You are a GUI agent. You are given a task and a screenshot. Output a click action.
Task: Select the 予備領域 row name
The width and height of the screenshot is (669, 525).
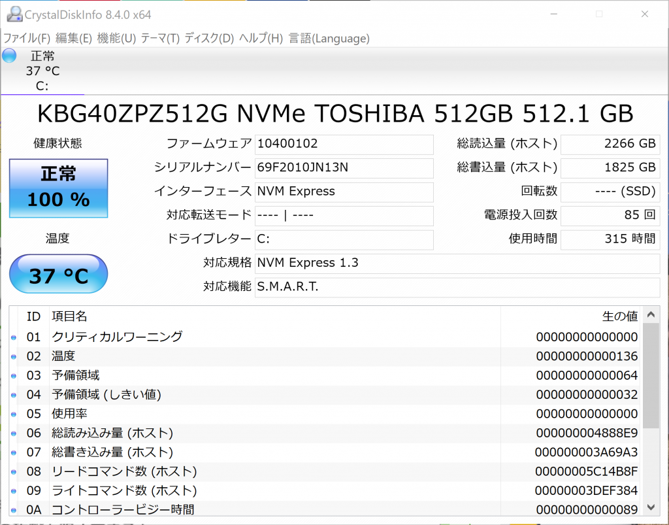[x=76, y=376]
